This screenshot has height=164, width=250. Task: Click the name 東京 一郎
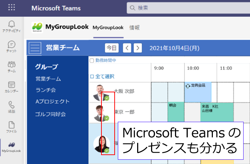coord(125,112)
